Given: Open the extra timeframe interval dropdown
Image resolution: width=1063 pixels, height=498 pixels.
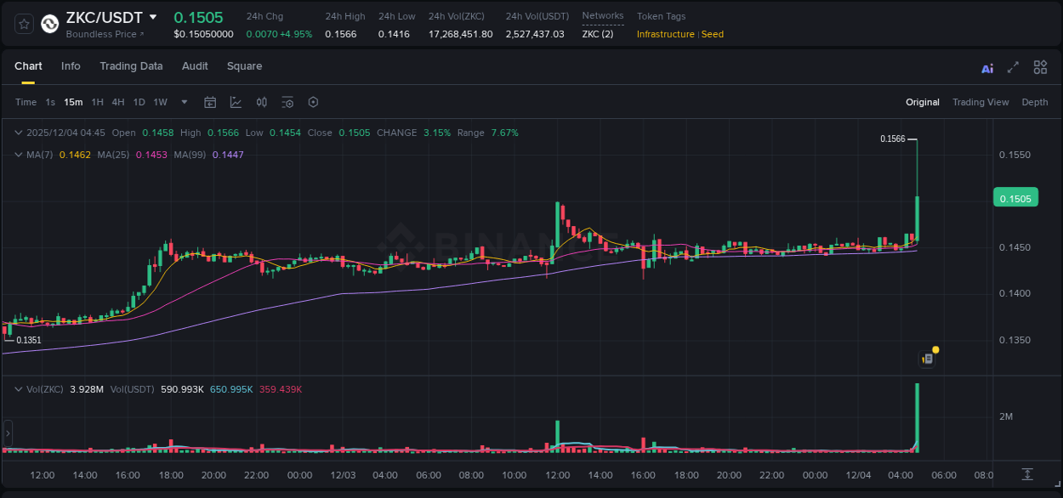Looking at the screenshot, I should tap(183, 102).
